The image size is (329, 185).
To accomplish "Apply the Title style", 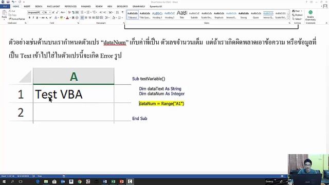I will [x=182, y=15].
